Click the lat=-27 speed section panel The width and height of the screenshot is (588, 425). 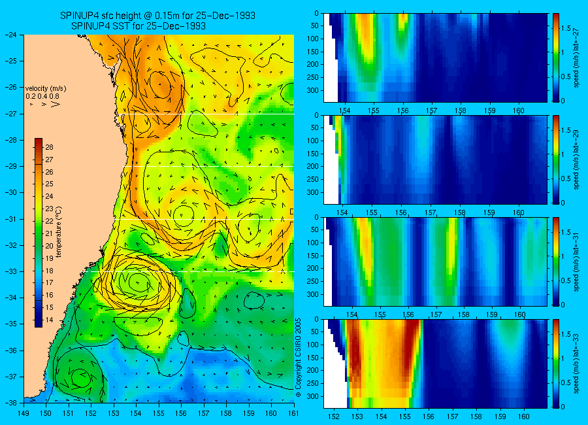tap(435, 58)
